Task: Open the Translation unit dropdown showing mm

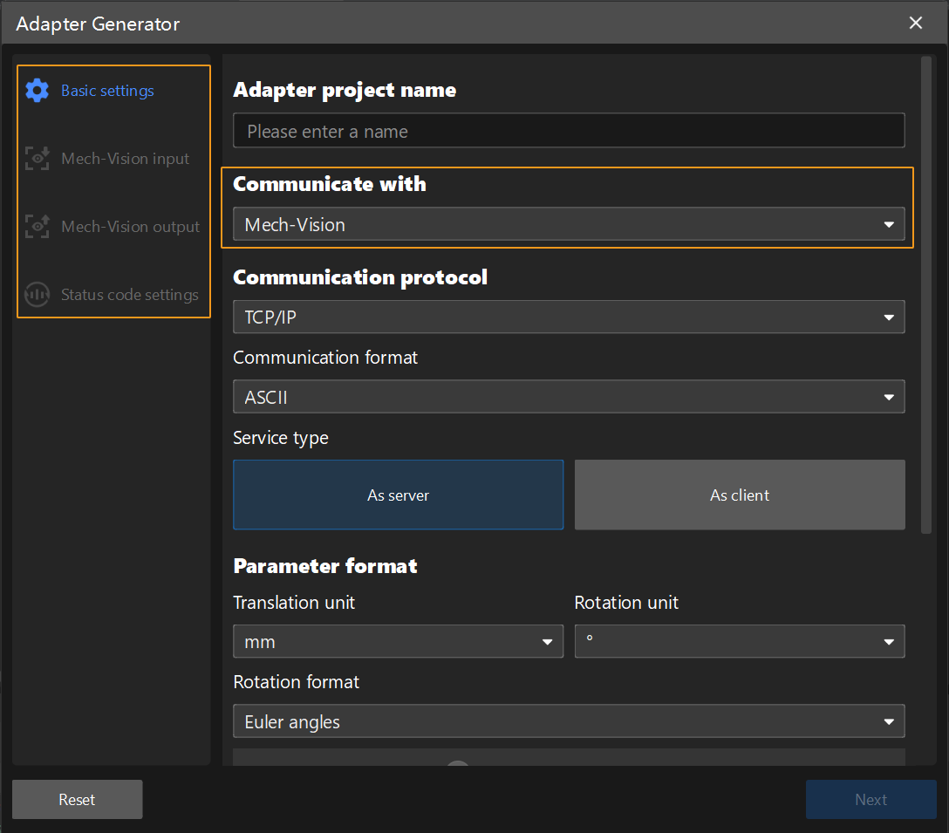Action: 398,641
